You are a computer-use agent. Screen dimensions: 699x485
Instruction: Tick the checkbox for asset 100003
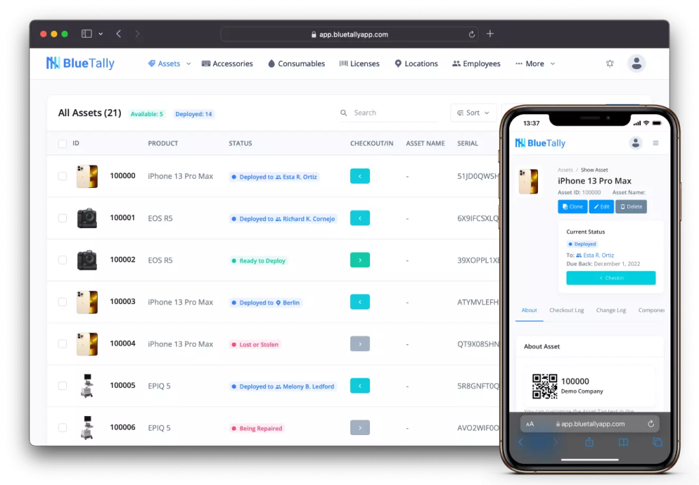[x=62, y=302]
